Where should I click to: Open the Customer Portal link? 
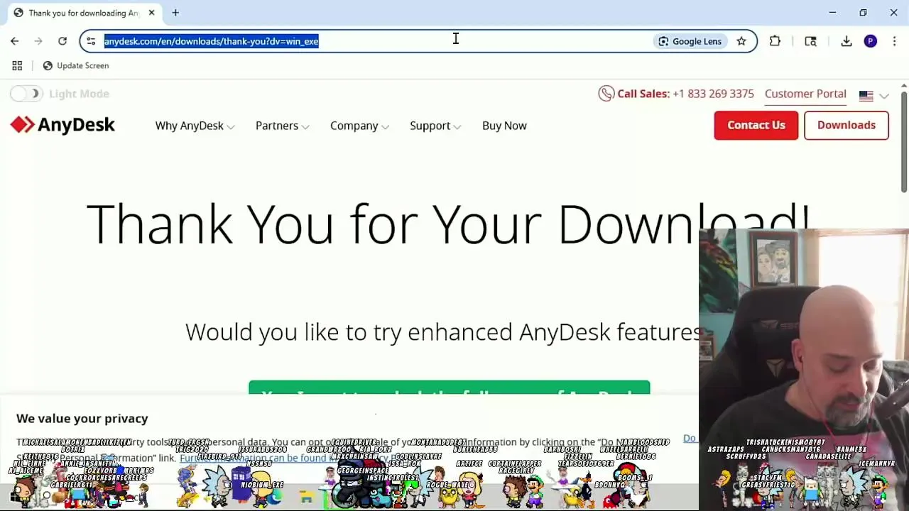[805, 94]
